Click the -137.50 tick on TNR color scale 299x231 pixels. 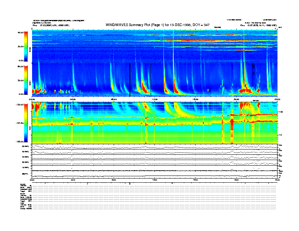pos(20,123)
